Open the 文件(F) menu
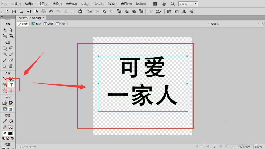 (x=16, y=4)
